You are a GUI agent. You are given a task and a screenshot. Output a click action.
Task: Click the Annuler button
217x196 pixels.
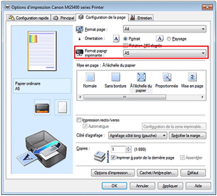click(x=142, y=186)
